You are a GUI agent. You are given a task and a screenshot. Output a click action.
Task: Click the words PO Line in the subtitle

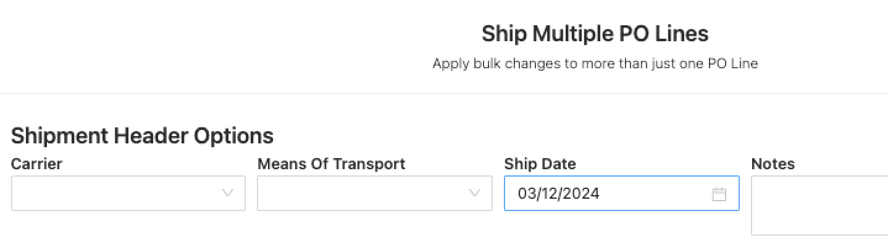point(734,63)
